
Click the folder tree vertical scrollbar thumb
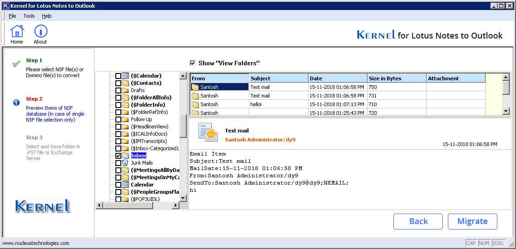(x=183, y=126)
